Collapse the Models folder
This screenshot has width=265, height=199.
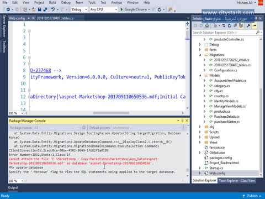(200, 75)
